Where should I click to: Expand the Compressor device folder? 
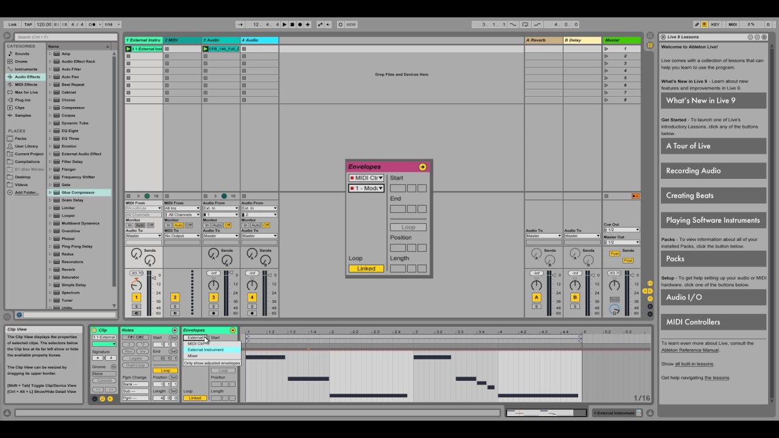pyautogui.click(x=51, y=108)
